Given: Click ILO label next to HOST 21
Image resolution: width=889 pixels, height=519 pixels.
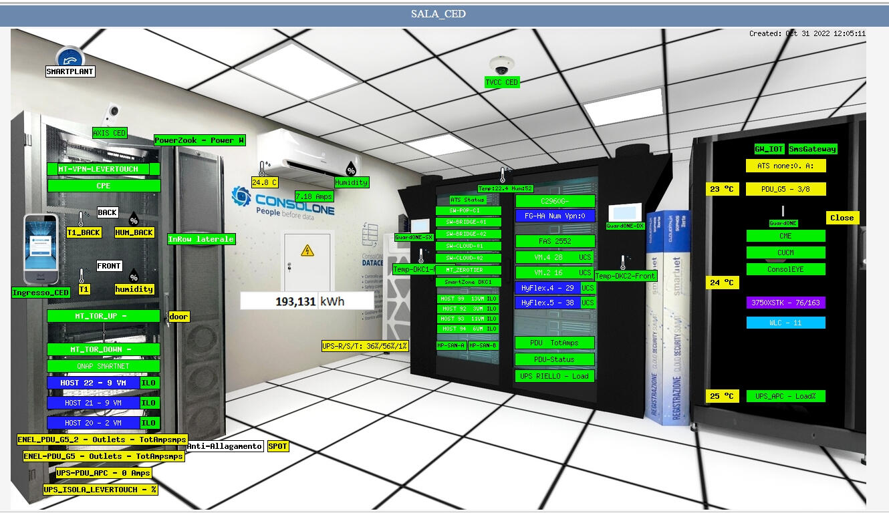Looking at the screenshot, I should pos(149,403).
